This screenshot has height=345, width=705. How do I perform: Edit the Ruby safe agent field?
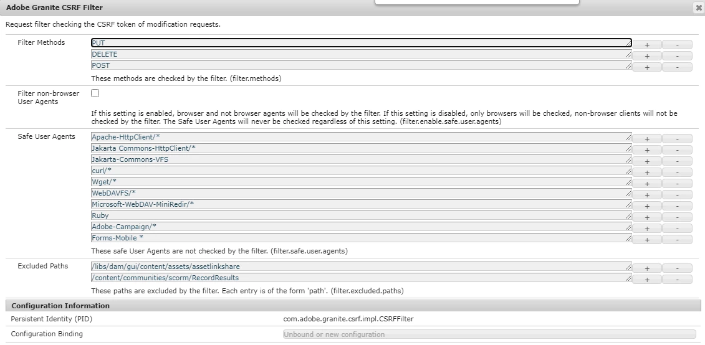click(361, 215)
